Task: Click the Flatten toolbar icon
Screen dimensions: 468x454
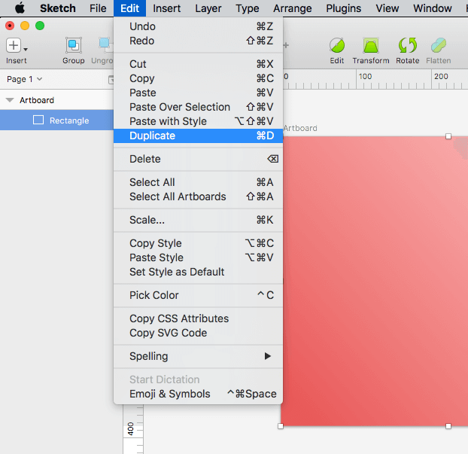Action: [439, 45]
